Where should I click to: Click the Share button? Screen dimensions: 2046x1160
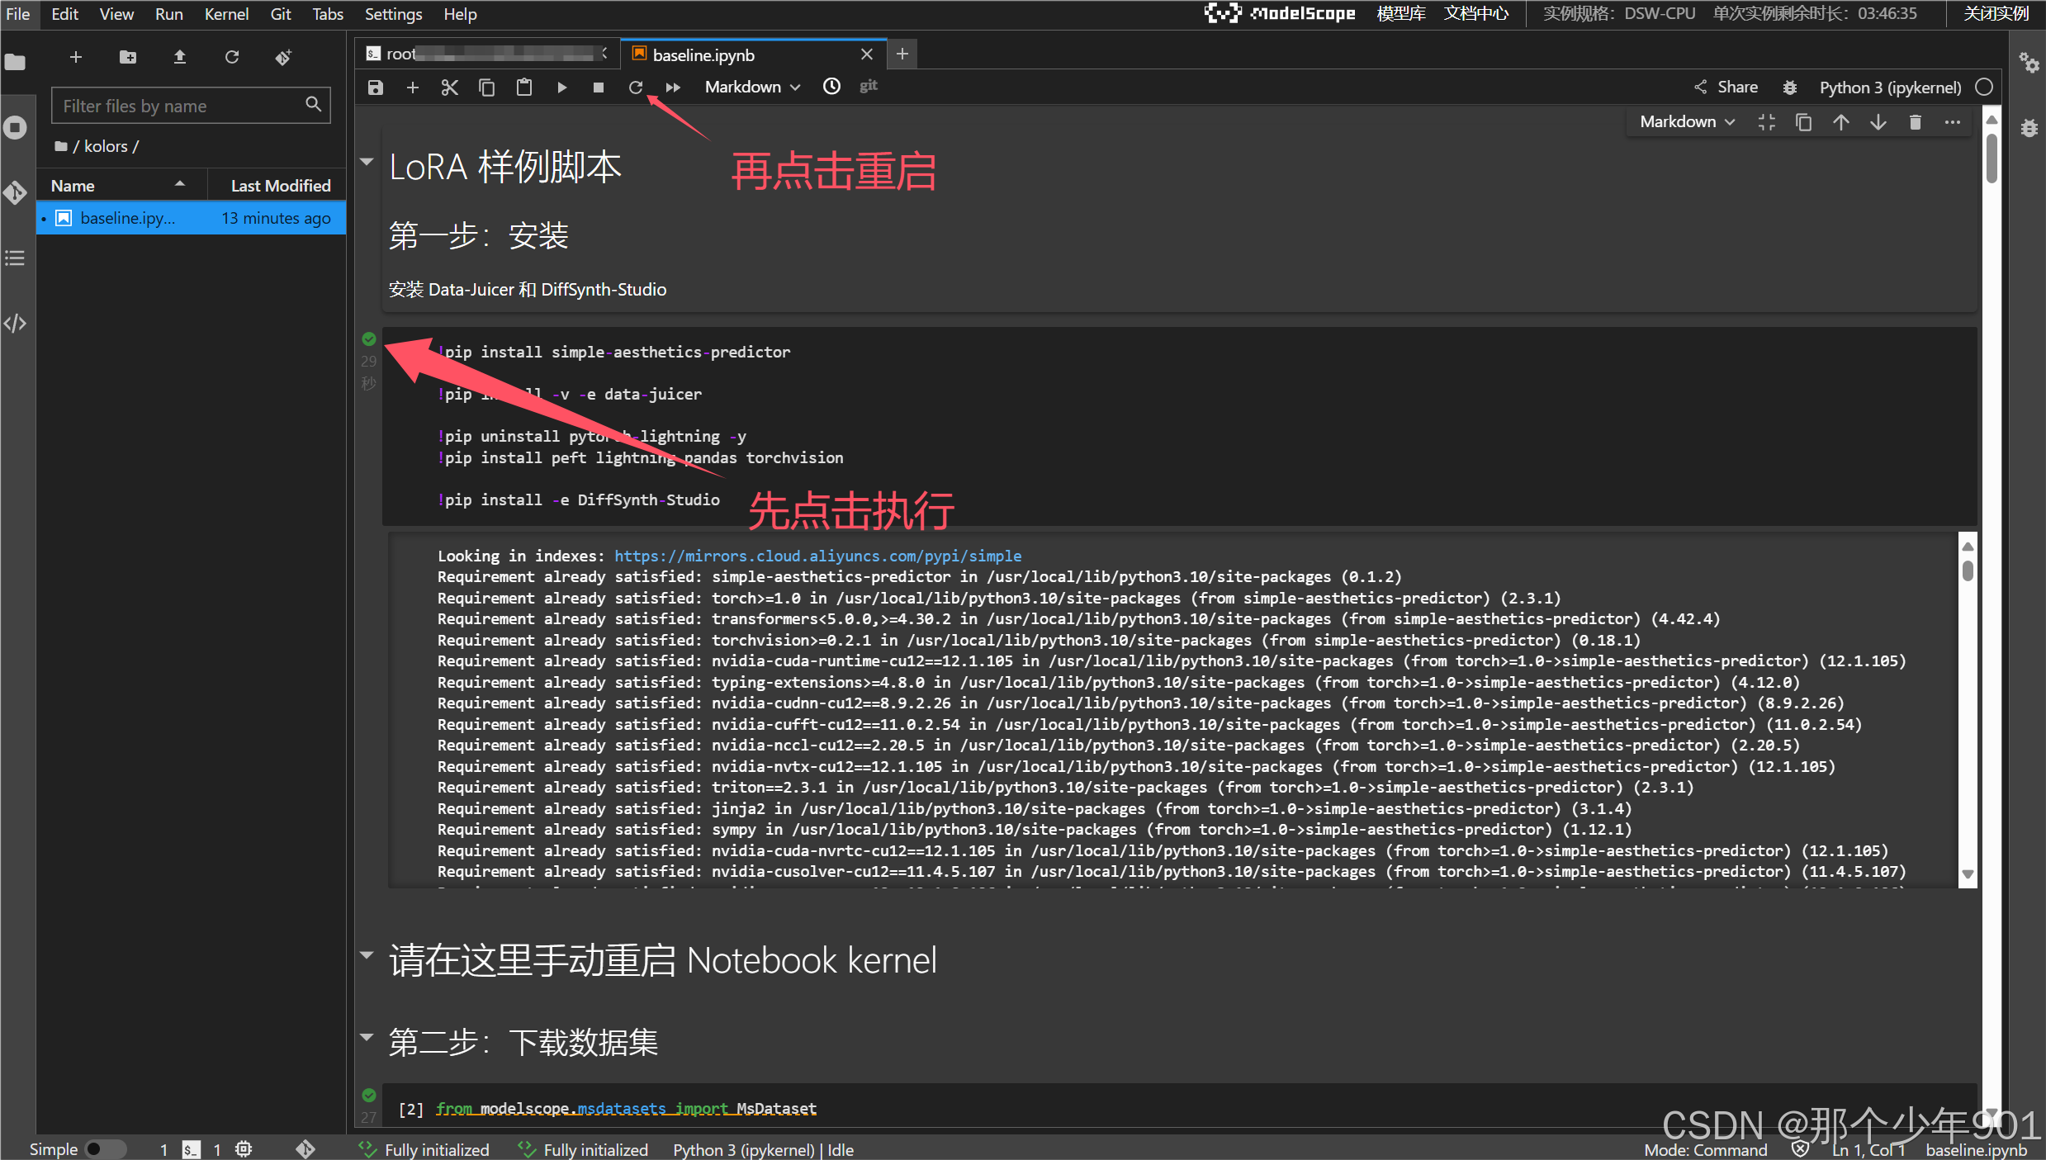pyautogui.click(x=1726, y=87)
